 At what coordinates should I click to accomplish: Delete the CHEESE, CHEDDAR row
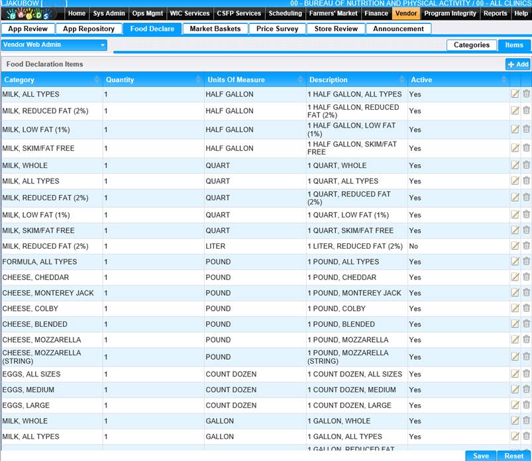(526, 276)
